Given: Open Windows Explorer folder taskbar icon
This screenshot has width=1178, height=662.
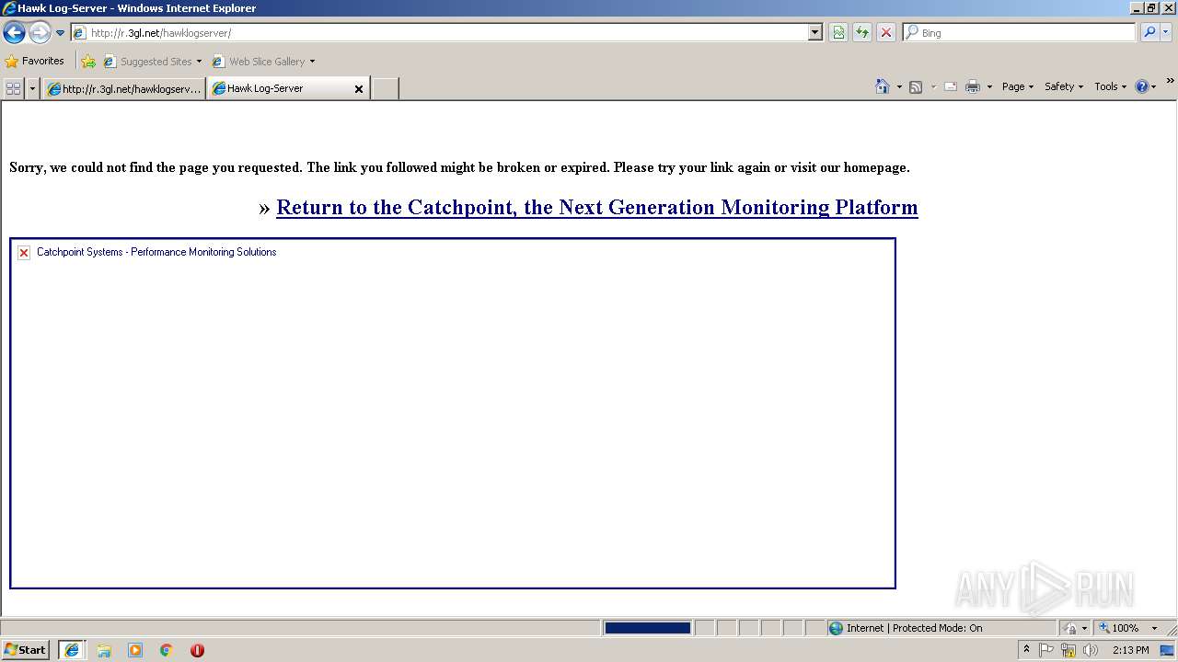Looking at the screenshot, I should [104, 650].
